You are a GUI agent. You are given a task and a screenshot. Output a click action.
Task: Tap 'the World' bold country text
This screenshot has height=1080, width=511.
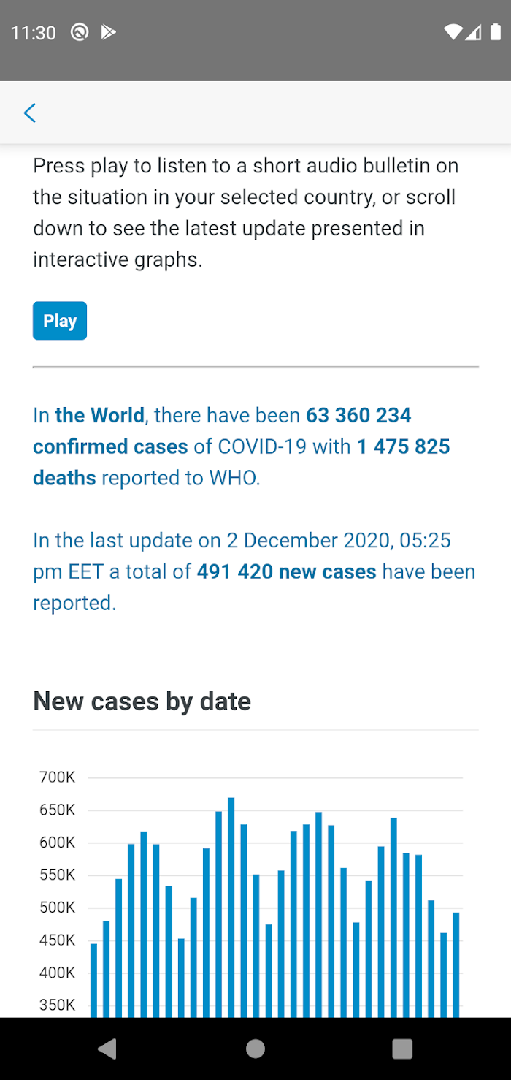click(x=99, y=415)
